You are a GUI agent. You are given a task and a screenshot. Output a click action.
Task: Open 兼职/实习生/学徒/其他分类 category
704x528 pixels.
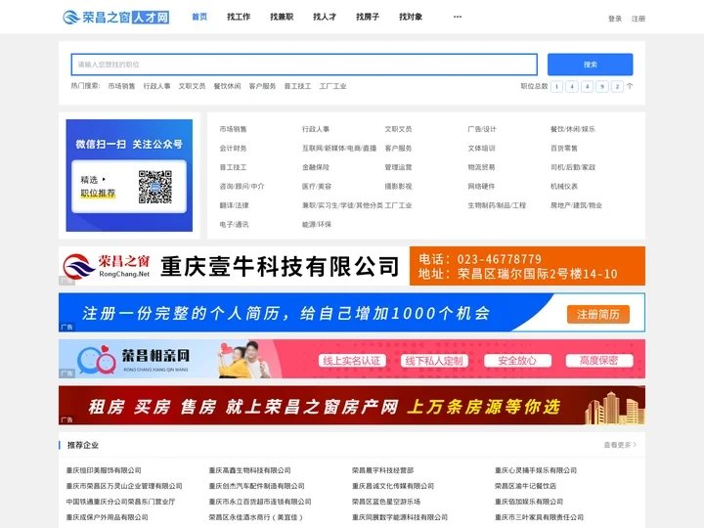pyautogui.click(x=342, y=205)
